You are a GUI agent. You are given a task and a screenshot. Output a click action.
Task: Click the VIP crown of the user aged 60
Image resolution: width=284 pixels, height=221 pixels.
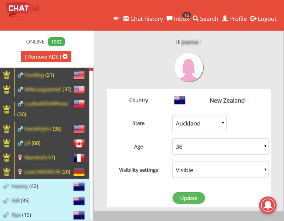tap(7, 143)
